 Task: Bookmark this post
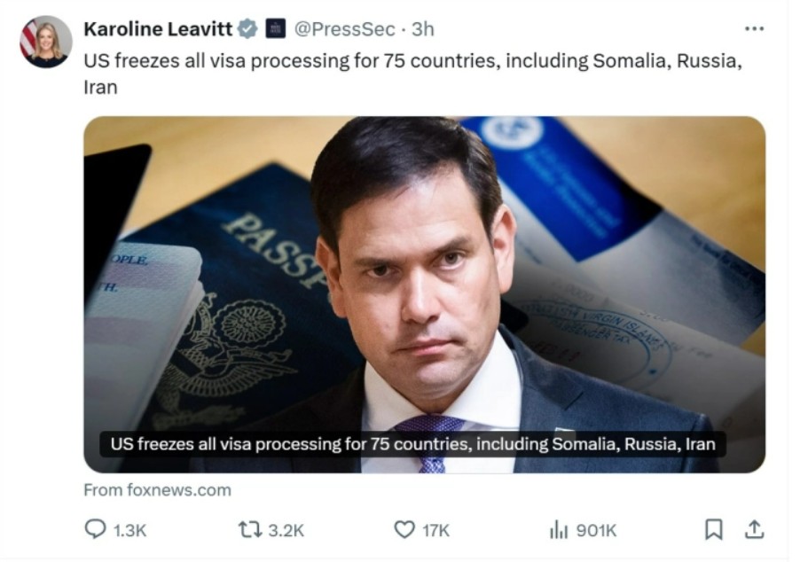pyautogui.click(x=714, y=529)
